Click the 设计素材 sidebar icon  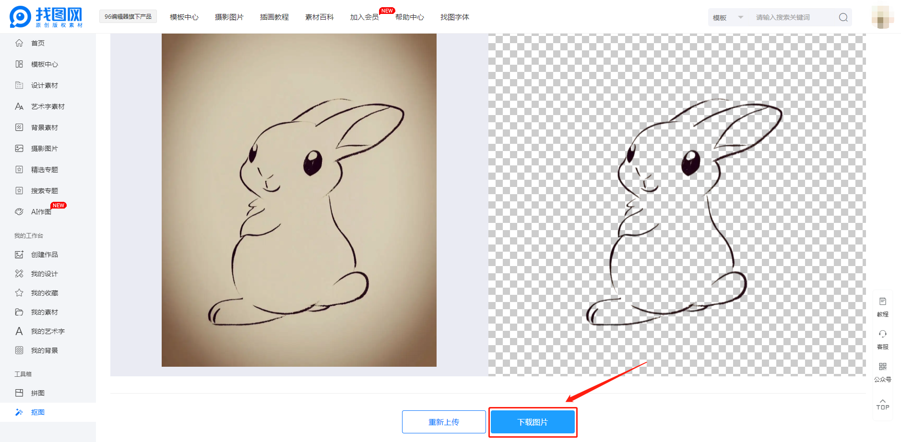19,85
